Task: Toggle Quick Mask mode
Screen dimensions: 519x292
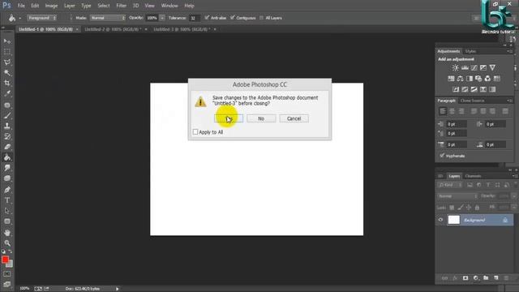Action: (7, 274)
